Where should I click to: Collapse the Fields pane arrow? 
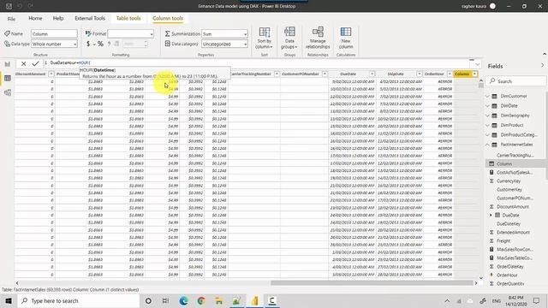542,66
